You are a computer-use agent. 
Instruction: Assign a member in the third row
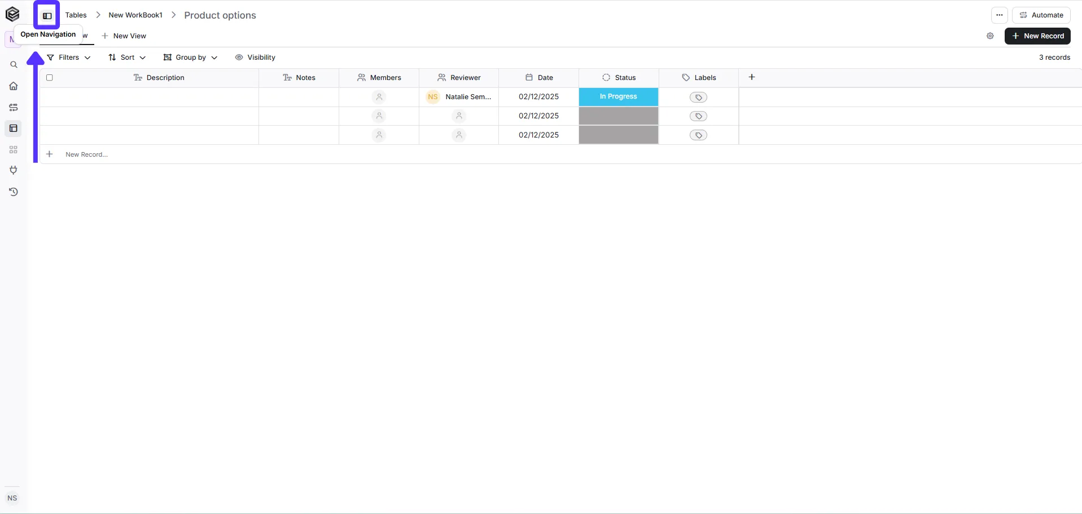pyautogui.click(x=379, y=135)
